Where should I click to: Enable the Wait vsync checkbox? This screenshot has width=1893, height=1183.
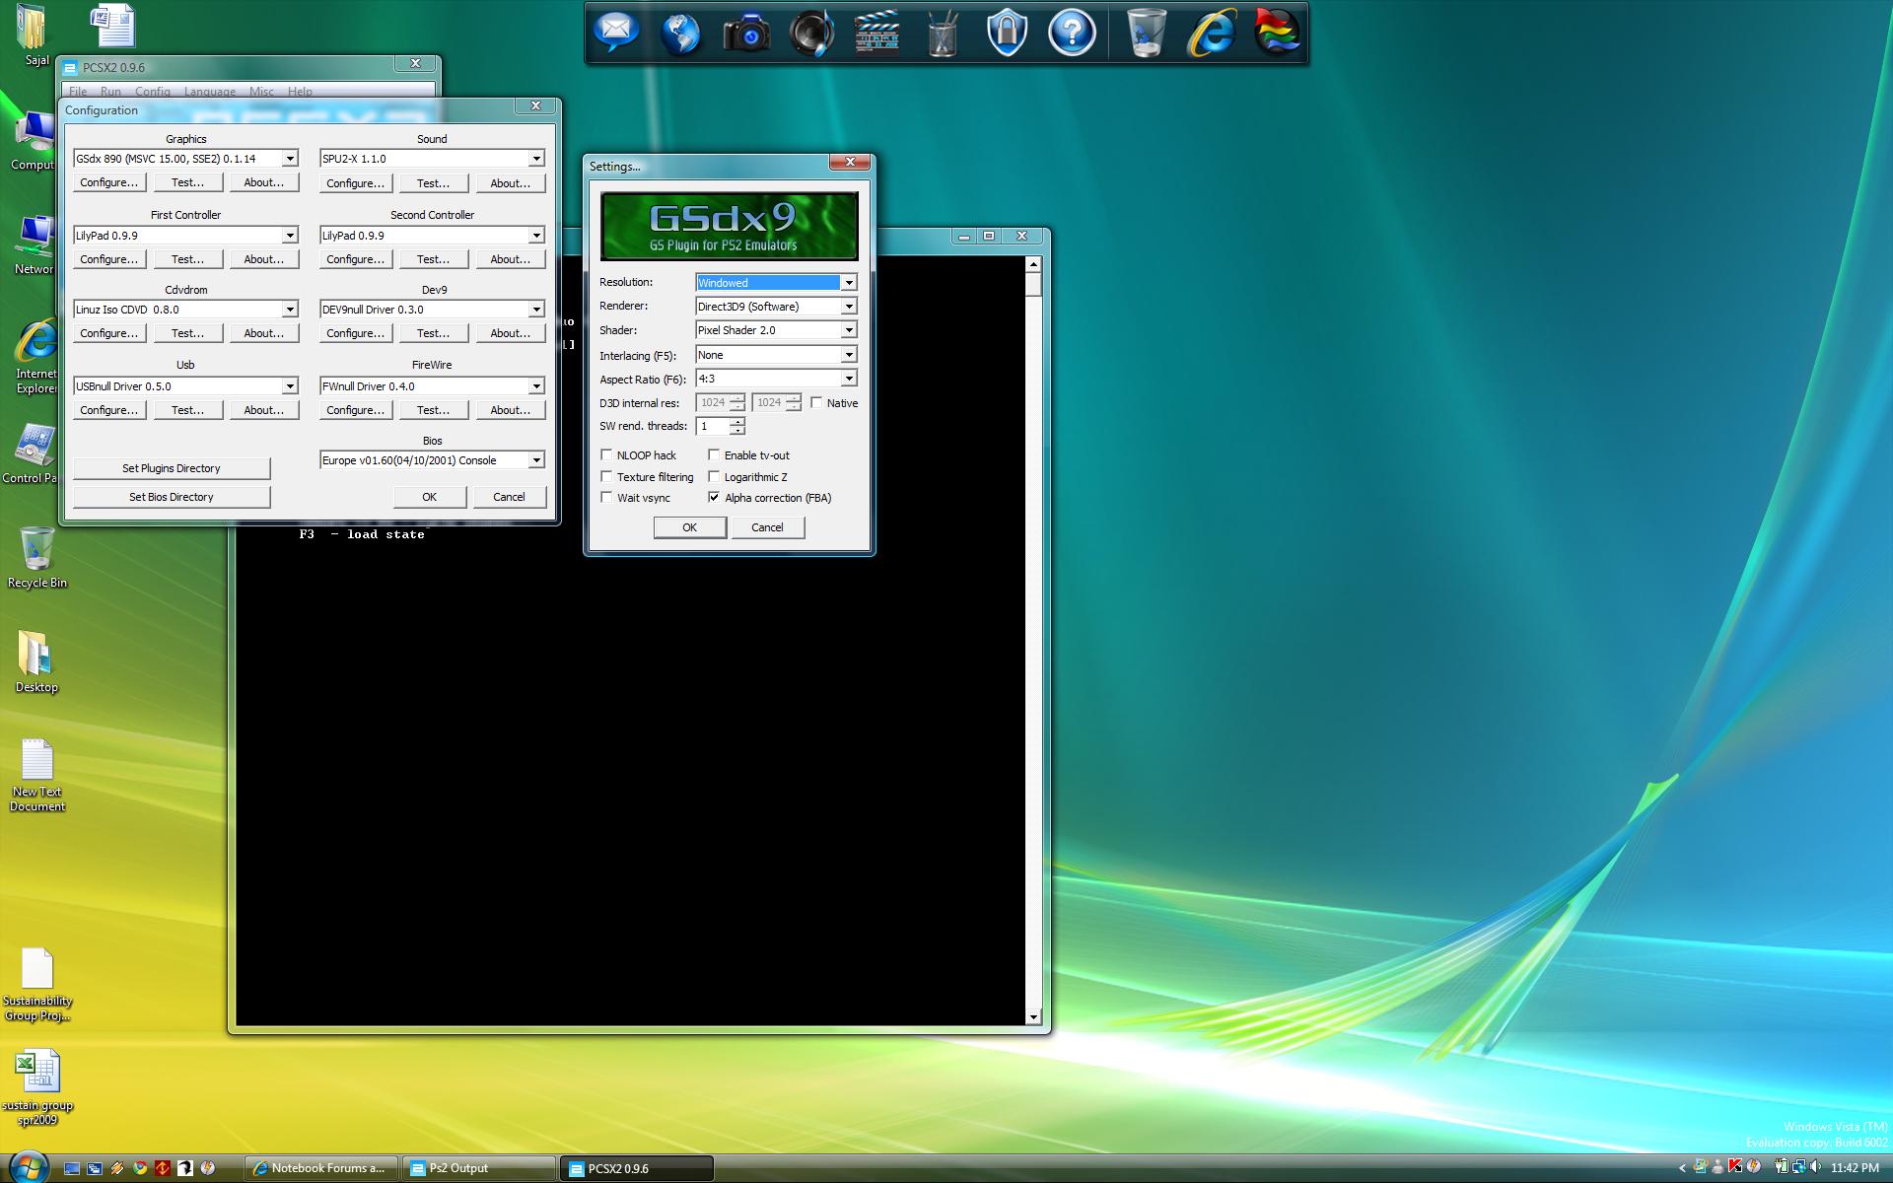606,497
